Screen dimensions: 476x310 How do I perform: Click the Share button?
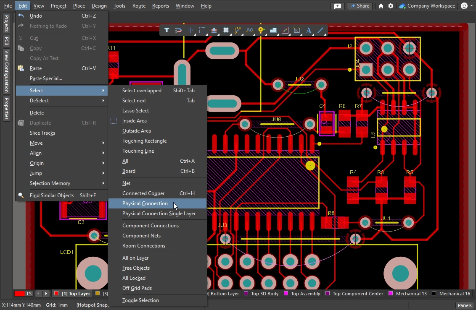coord(360,6)
